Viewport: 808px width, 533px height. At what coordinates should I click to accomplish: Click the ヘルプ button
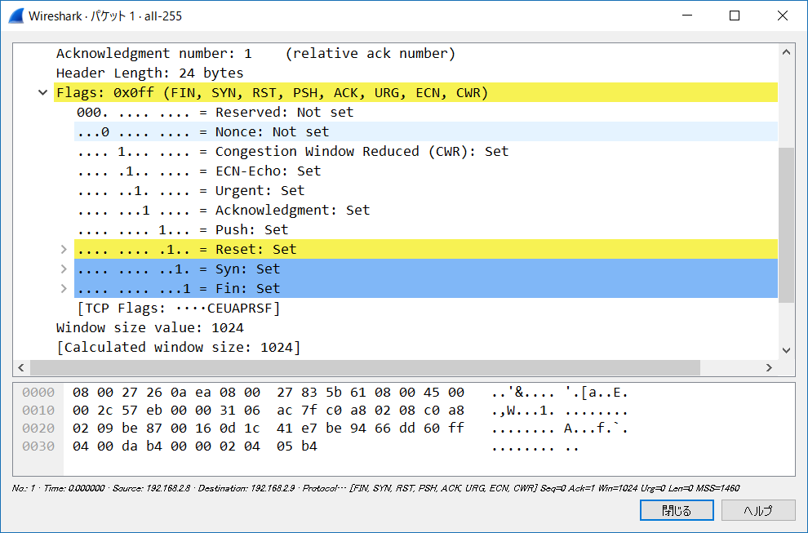[x=758, y=510]
